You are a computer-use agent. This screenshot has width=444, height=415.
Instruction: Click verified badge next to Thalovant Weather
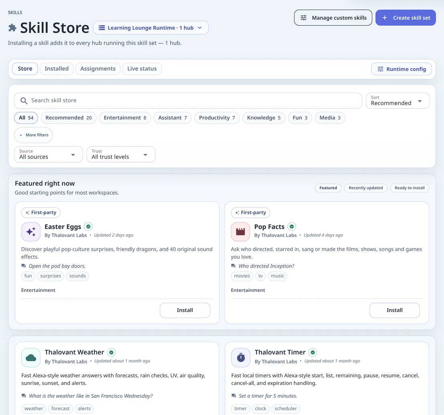coord(111,352)
